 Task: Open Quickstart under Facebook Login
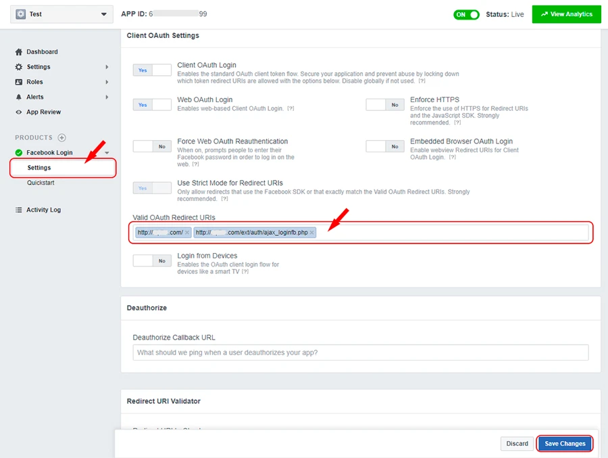coord(41,183)
